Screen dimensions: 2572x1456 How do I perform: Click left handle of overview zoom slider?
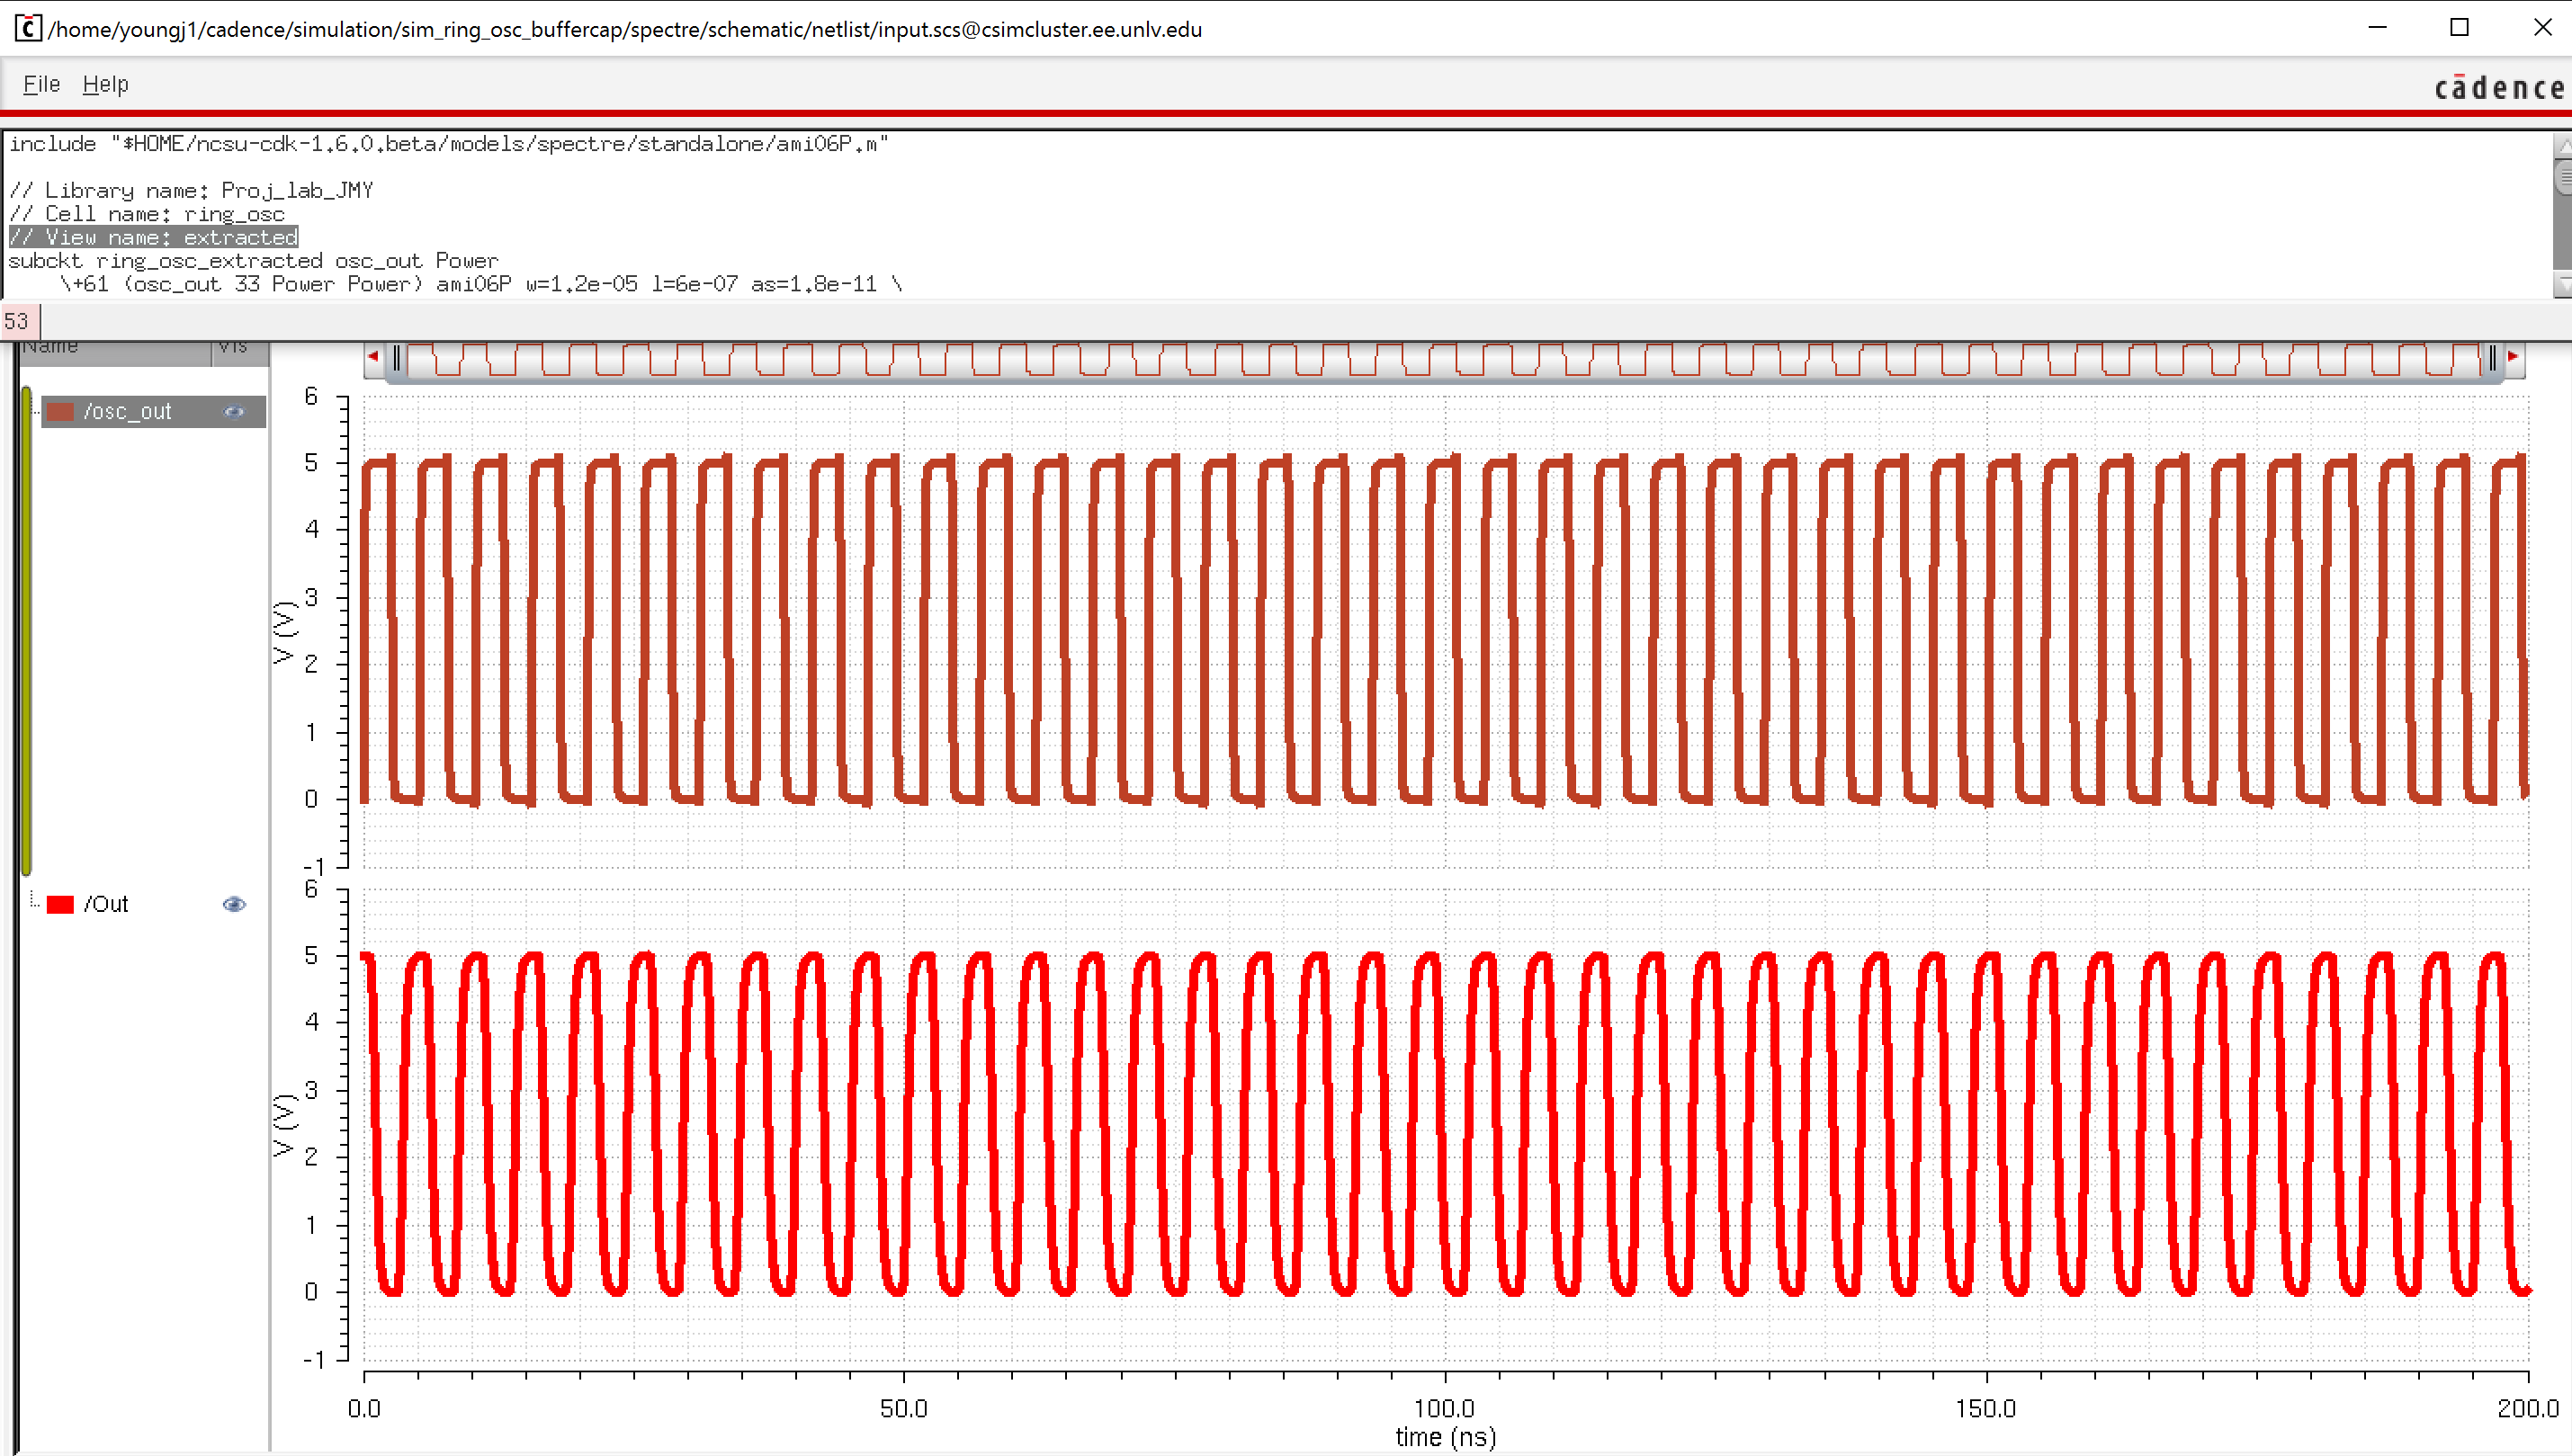pos(397,358)
